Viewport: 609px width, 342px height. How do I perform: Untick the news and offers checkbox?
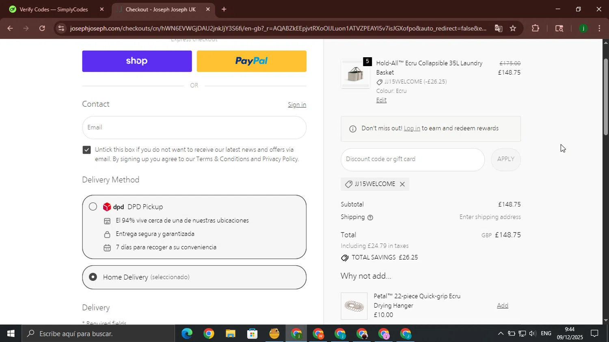coord(86,150)
